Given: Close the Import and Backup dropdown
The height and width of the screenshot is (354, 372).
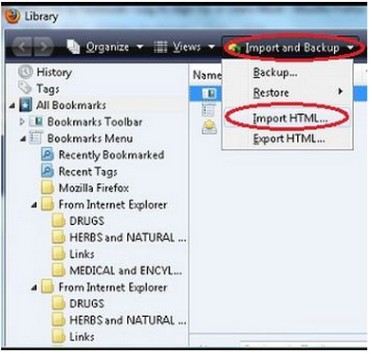Looking at the screenshot, I should coord(291,47).
